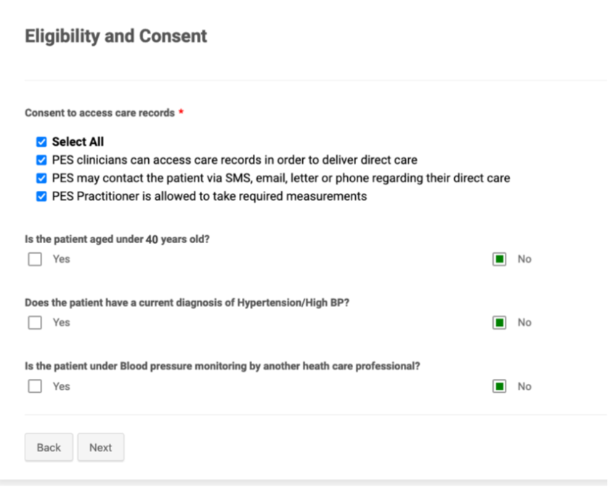Click the Hypertension/High BP question text

click(x=187, y=303)
